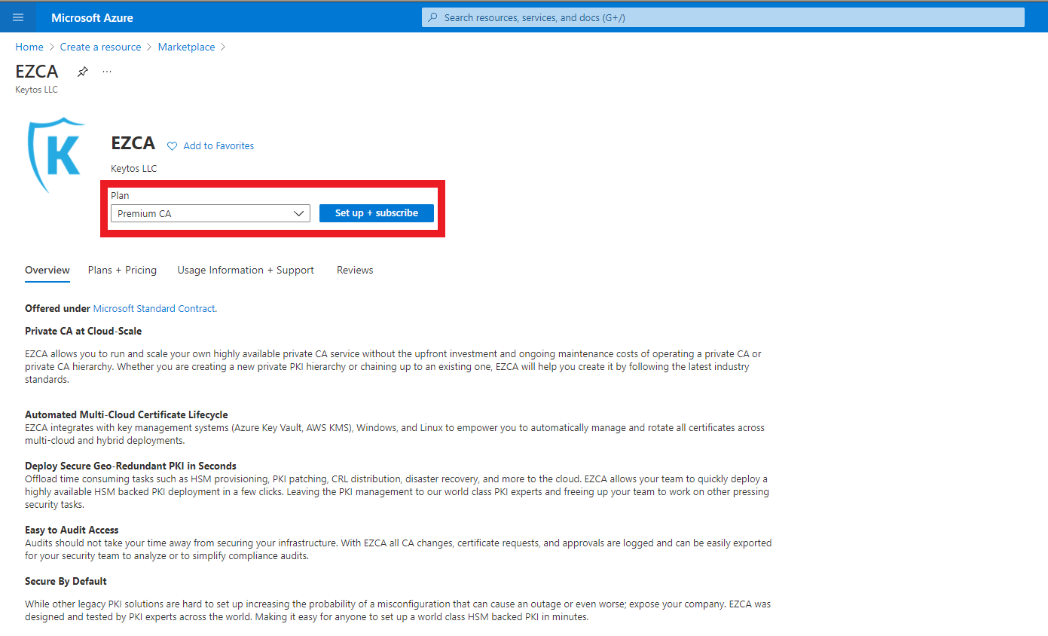The height and width of the screenshot is (636, 1048).
Task: Click the 'Offered under' text
Action: (57, 308)
